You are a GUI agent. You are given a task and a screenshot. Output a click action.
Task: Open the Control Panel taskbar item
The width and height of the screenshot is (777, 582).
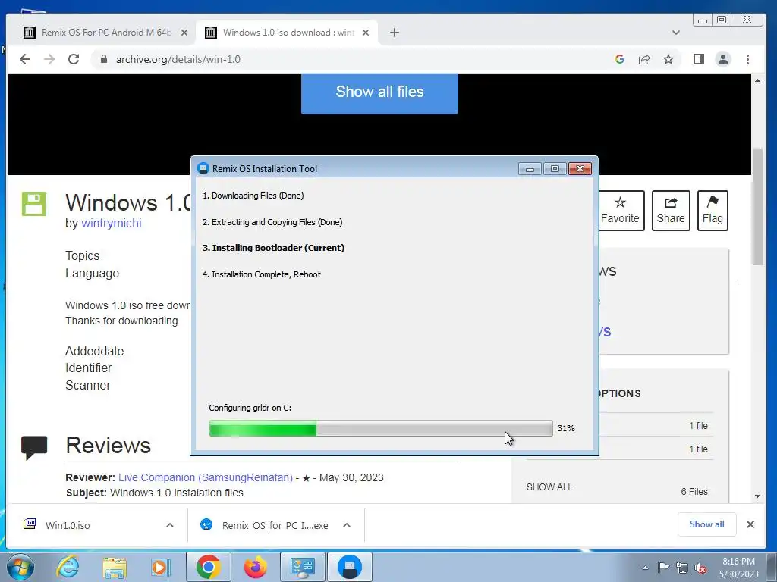[x=303, y=567]
